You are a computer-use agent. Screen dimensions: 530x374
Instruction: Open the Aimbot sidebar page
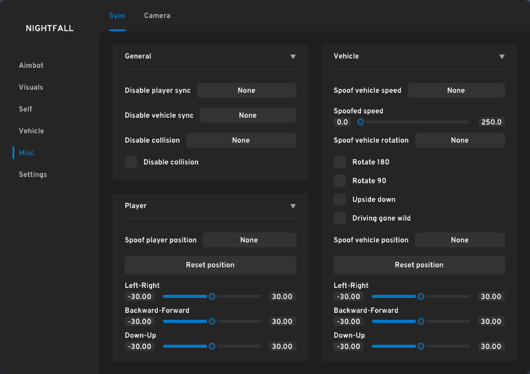click(x=31, y=65)
